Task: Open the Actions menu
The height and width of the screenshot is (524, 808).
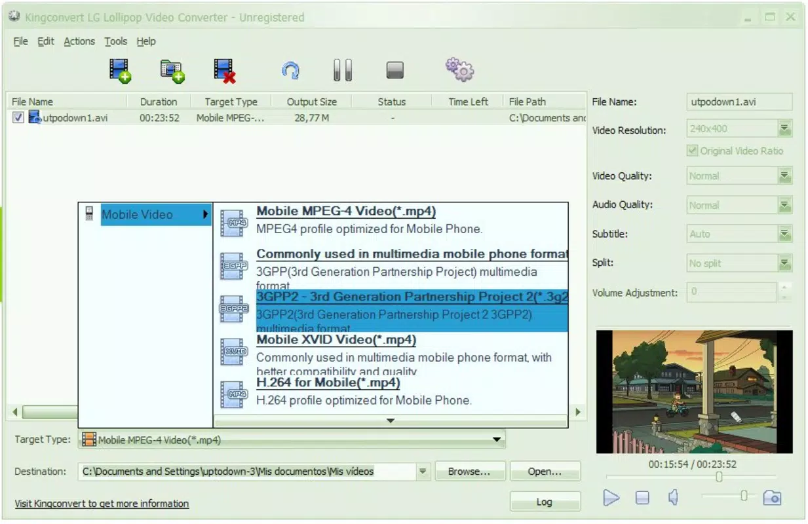Action: pyautogui.click(x=79, y=41)
